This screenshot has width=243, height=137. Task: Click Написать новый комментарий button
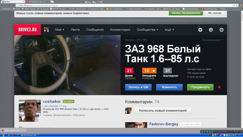click(163, 111)
